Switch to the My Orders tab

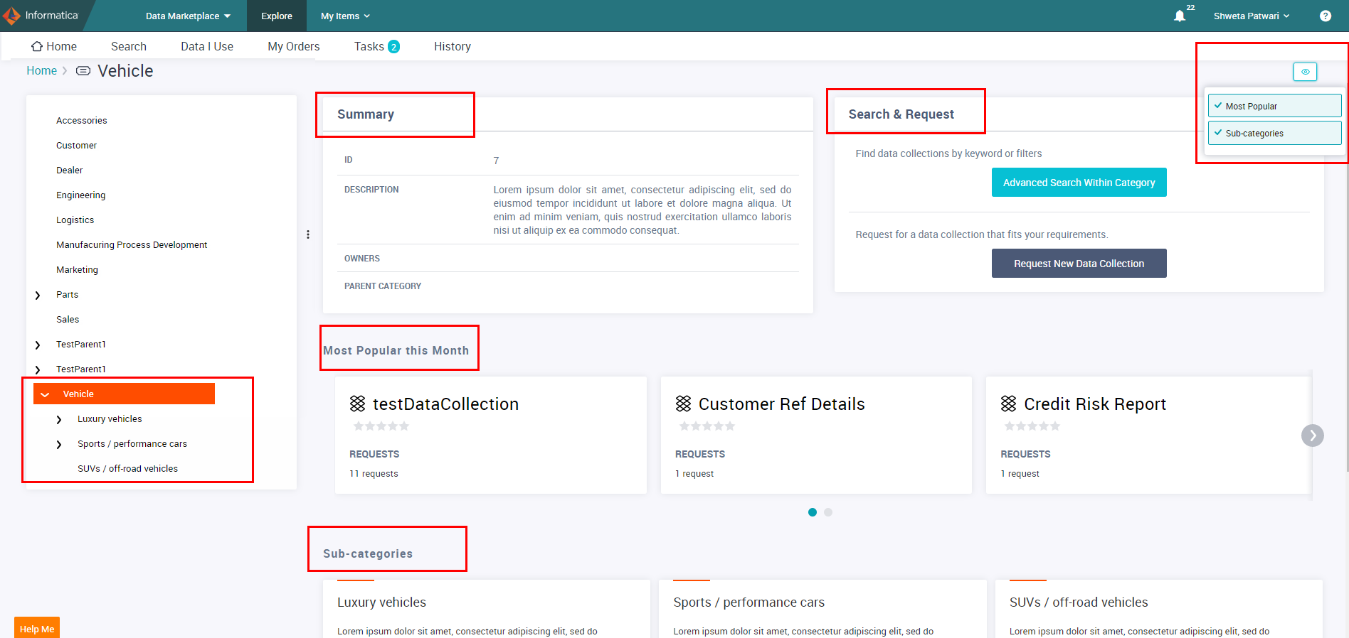(293, 46)
